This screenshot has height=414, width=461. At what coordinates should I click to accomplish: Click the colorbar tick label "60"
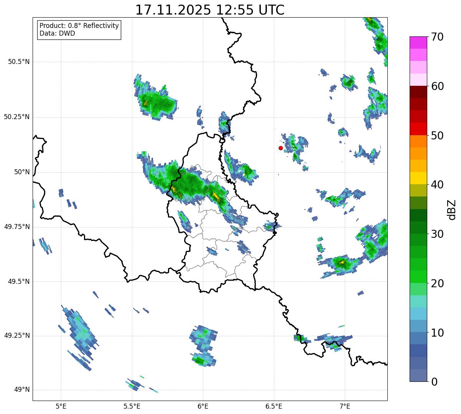coord(437,86)
